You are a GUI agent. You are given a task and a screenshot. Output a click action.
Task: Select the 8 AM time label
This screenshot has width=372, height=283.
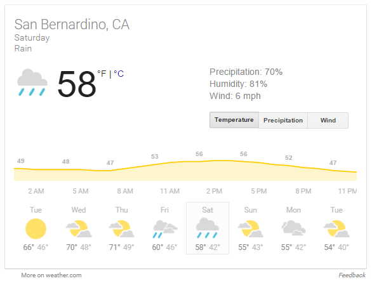pos(125,191)
